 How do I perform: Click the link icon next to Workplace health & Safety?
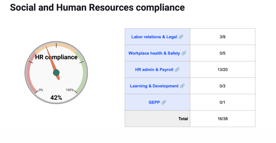tap(184, 53)
